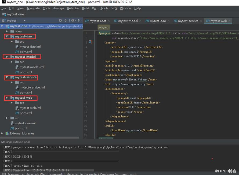Select mytest-dao.iml in the tree
239x175 pixels.
click(30, 47)
